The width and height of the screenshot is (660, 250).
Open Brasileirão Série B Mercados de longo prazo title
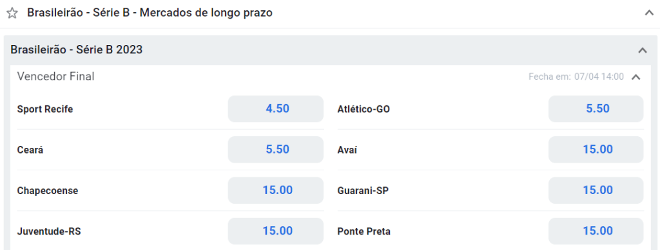point(150,13)
